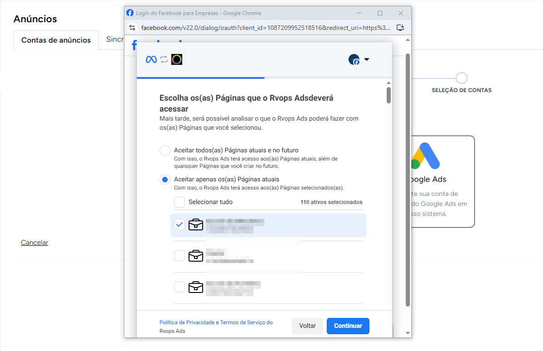Click the install app icon in address bar
The width and height of the screenshot is (543, 351).
pos(400,28)
